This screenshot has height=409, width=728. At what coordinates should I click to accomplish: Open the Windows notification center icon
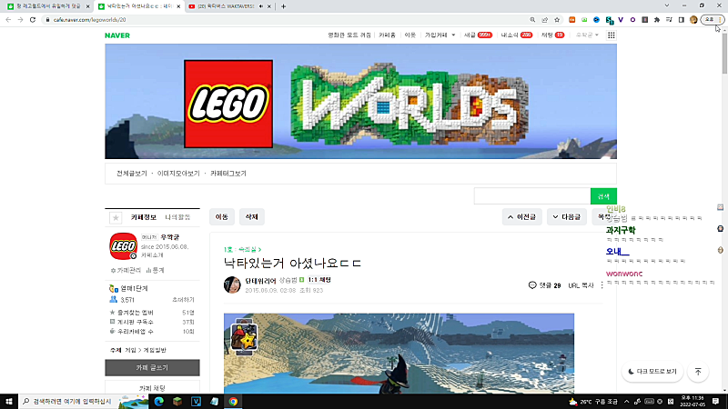[x=716, y=401]
